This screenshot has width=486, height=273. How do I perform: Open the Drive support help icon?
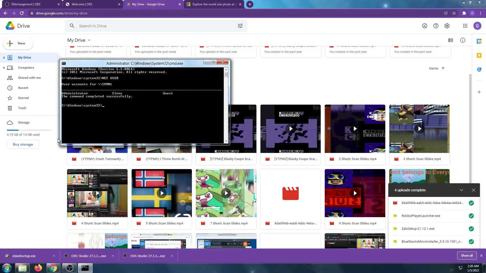click(x=436, y=26)
